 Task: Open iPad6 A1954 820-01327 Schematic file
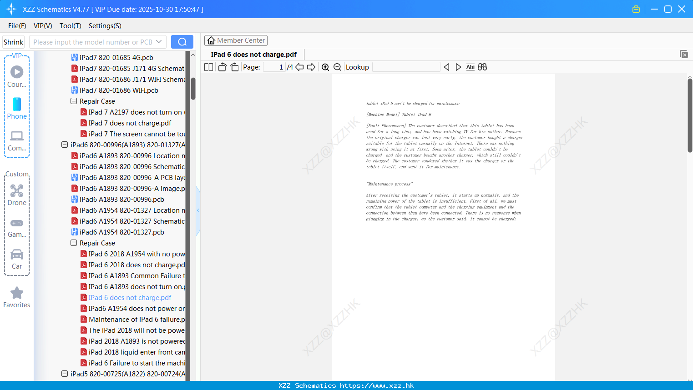[x=128, y=221]
